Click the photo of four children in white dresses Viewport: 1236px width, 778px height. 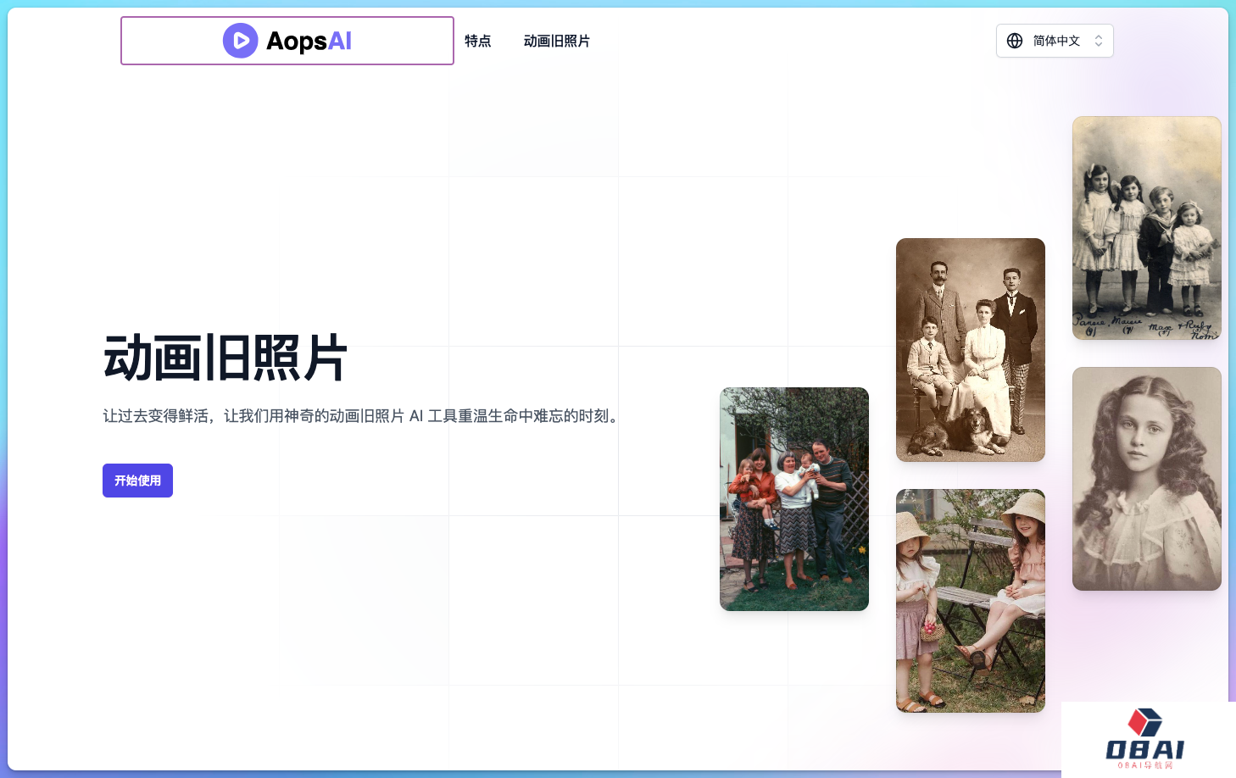coord(1146,228)
